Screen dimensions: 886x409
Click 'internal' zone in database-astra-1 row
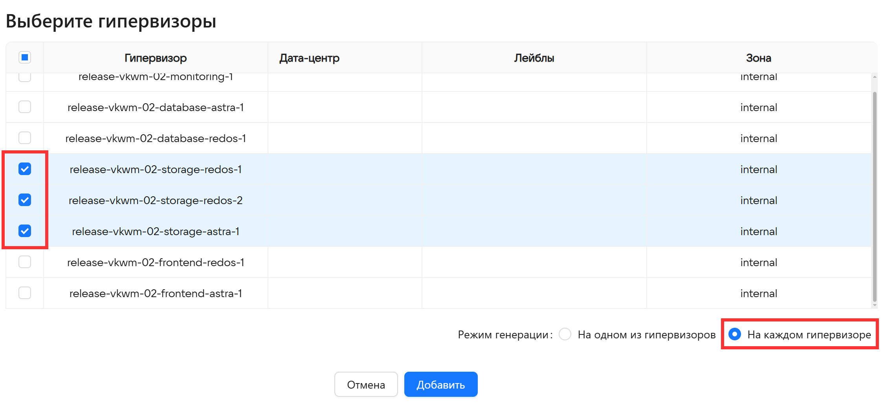[759, 107]
